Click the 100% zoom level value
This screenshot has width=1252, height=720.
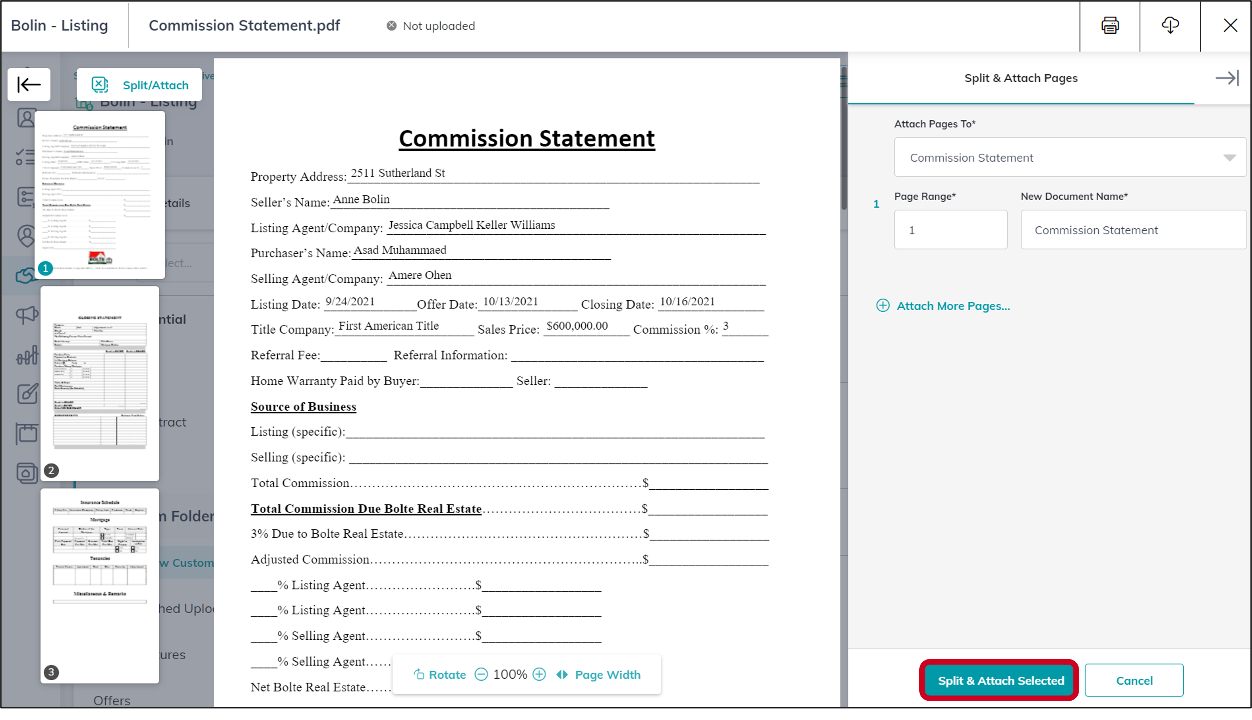[x=510, y=675]
